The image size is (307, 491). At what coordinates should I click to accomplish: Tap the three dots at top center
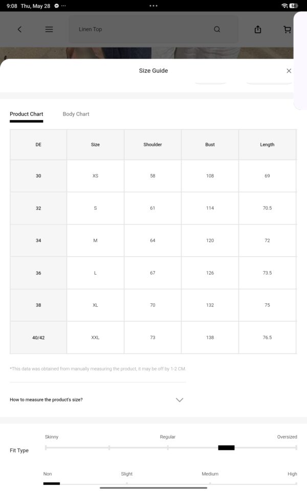click(153, 6)
